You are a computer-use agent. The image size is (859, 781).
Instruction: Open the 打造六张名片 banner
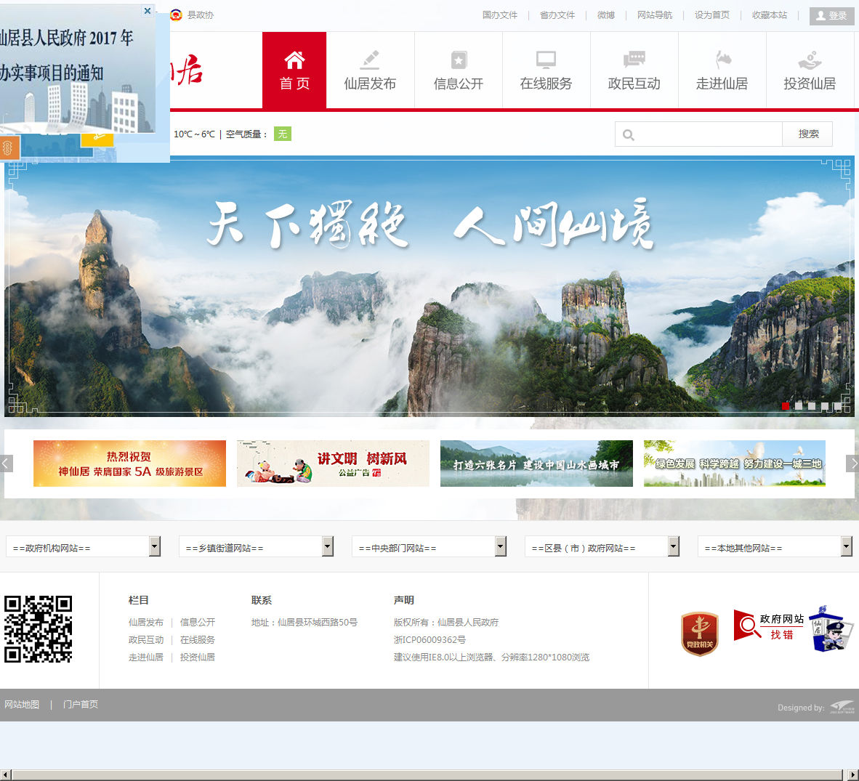[536, 464]
